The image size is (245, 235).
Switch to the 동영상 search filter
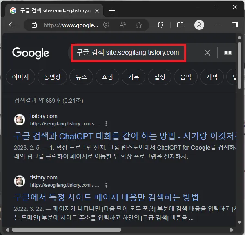(x=52, y=77)
